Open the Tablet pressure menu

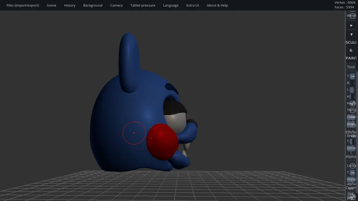point(143,5)
